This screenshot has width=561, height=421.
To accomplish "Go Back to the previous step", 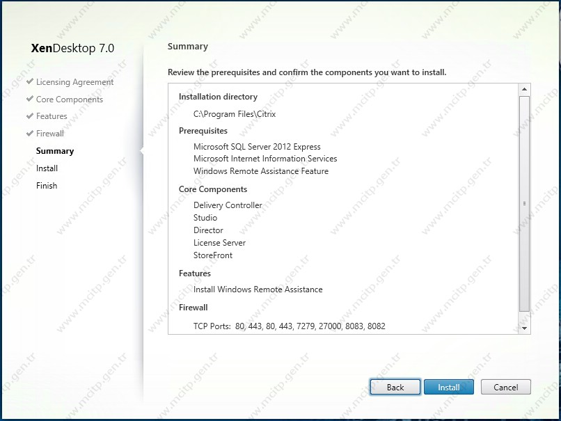I will coord(395,387).
